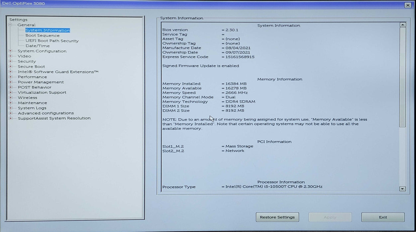
Task: Expand the Performance node
Action: (x=10, y=77)
